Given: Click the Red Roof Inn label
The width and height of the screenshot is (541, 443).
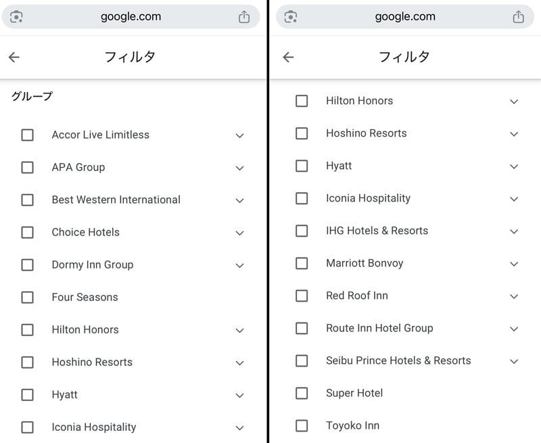Looking at the screenshot, I should pyautogui.click(x=357, y=296).
